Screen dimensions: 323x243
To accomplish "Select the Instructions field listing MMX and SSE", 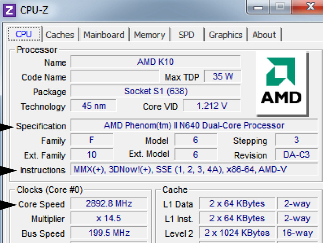I will click(194, 169).
